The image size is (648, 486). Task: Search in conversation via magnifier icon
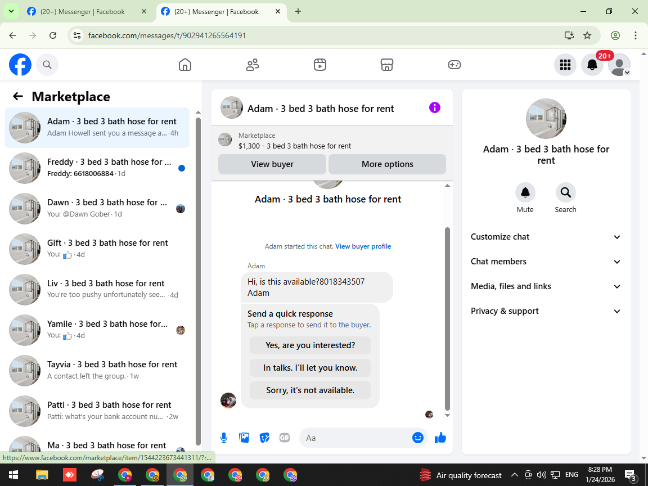point(565,192)
